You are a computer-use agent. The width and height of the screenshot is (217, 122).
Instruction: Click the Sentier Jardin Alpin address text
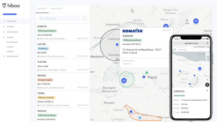point(53,70)
